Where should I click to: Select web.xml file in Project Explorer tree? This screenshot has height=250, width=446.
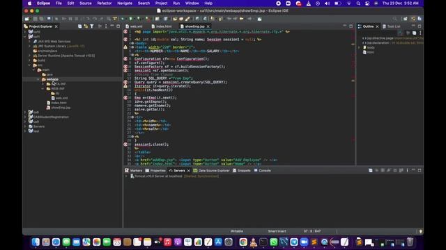pos(62,98)
